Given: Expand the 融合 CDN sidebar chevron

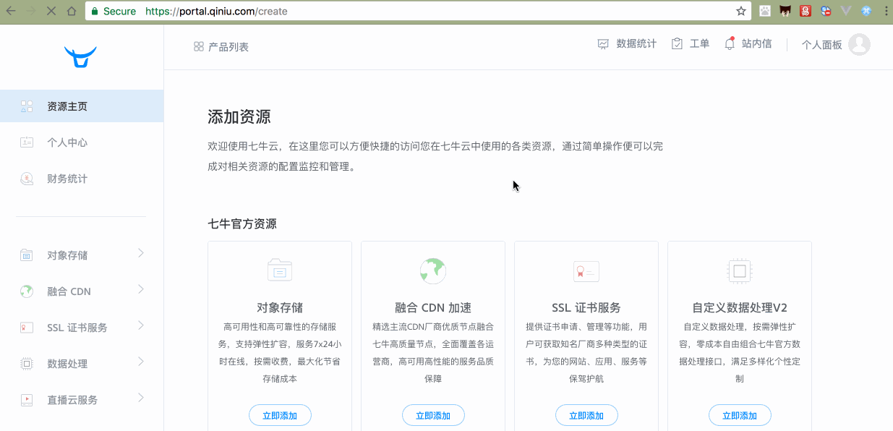Looking at the screenshot, I should click(x=141, y=289).
